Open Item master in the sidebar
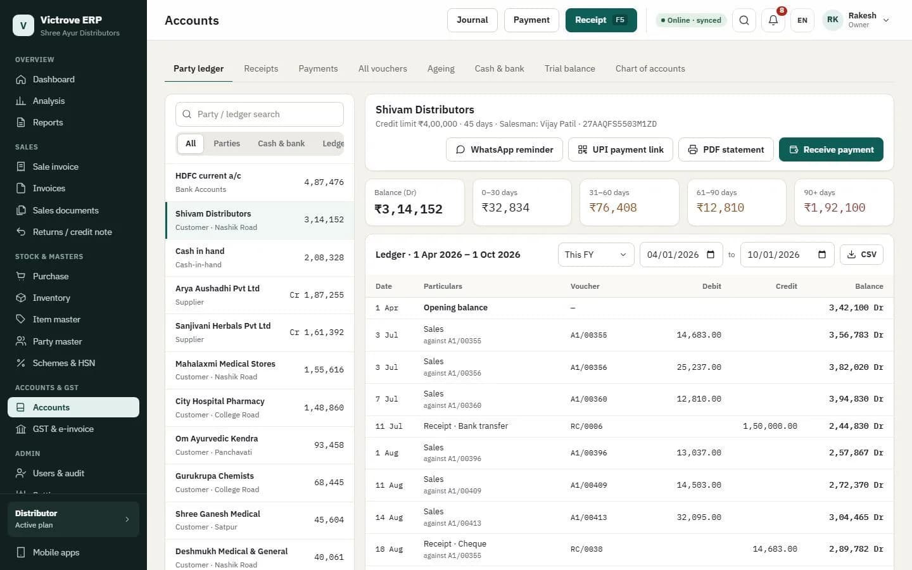Viewport: 912px width, 570px height. [x=73, y=319]
